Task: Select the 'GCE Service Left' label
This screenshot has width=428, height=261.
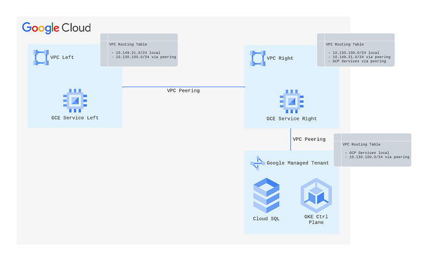Action: [75, 118]
